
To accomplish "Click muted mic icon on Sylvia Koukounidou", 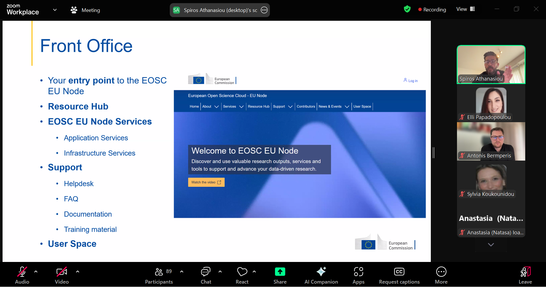I will pos(462,194).
